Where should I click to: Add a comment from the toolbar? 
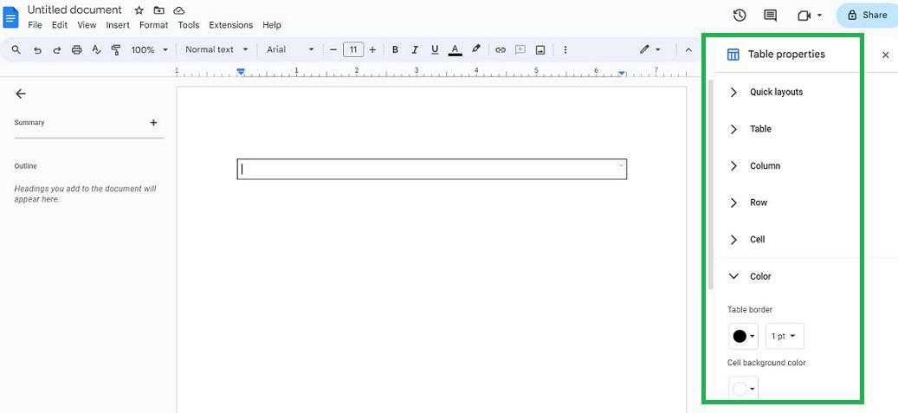[520, 50]
